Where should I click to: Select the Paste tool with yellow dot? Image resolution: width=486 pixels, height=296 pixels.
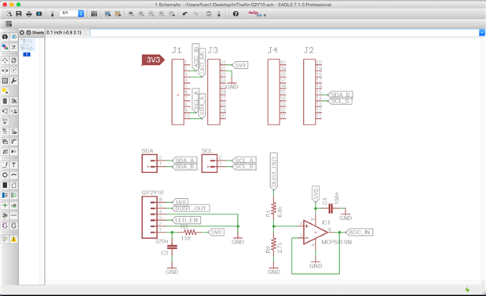click(5, 91)
